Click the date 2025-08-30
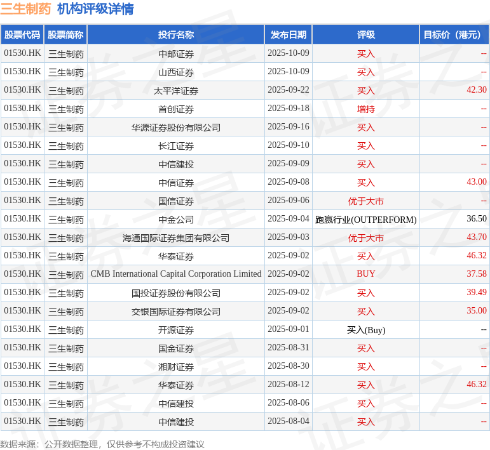Image resolution: width=490 pixels, height=450 pixels. coord(288,366)
